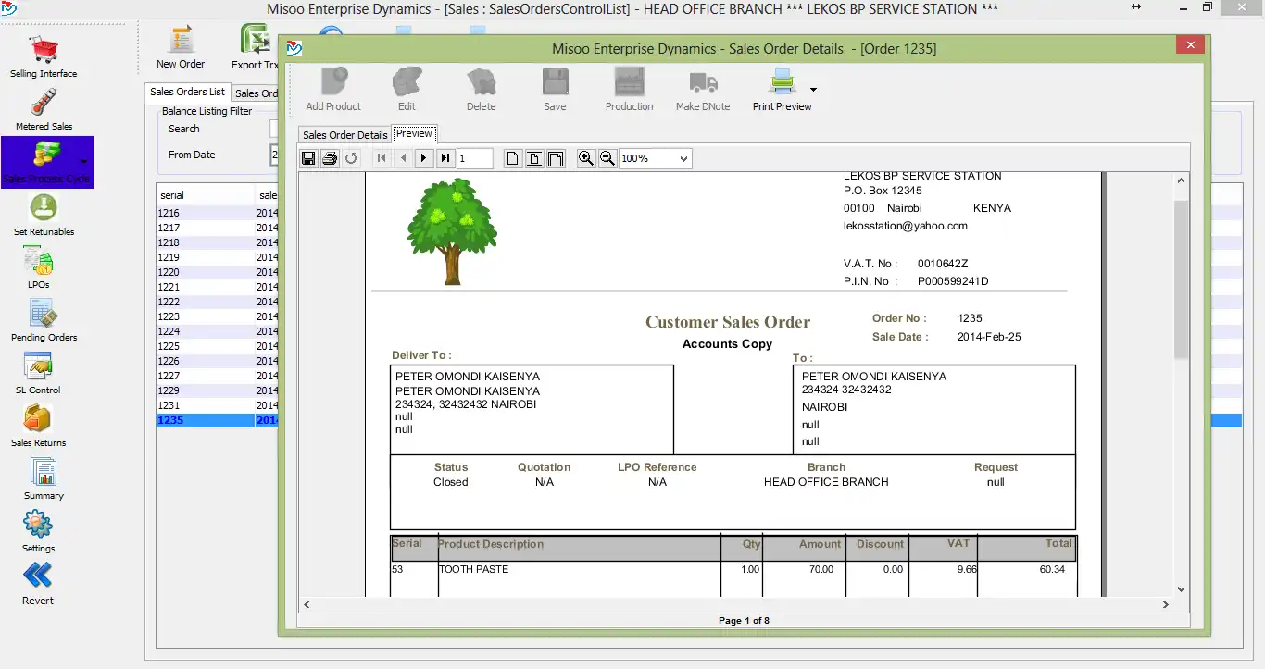Screen dimensions: 1265x669
Task: Go to the next report page
Action: coord(424,158)
